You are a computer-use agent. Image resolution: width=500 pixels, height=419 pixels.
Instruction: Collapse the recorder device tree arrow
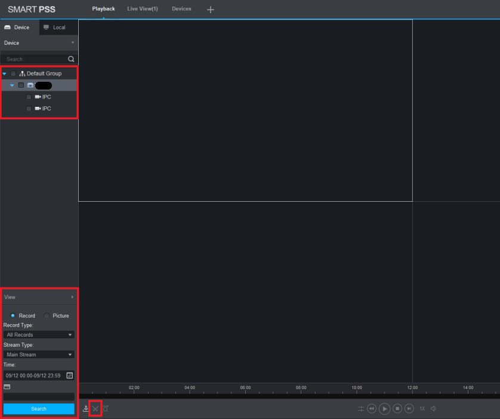12,85
